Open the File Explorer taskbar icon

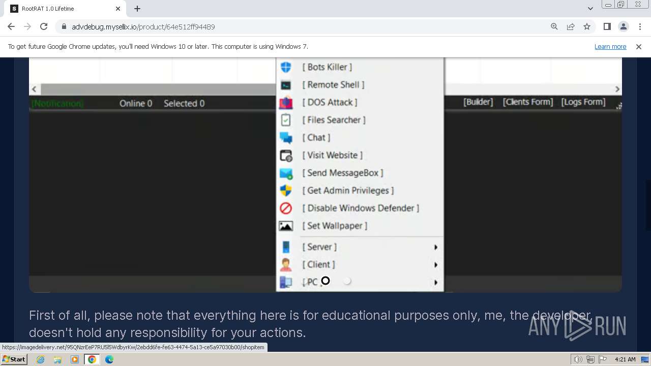pyautogui.click(x=57, y=359)
